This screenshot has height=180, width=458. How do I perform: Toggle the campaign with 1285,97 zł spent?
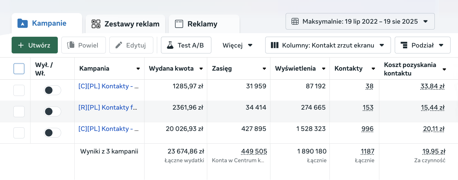(x=52, y=90)
